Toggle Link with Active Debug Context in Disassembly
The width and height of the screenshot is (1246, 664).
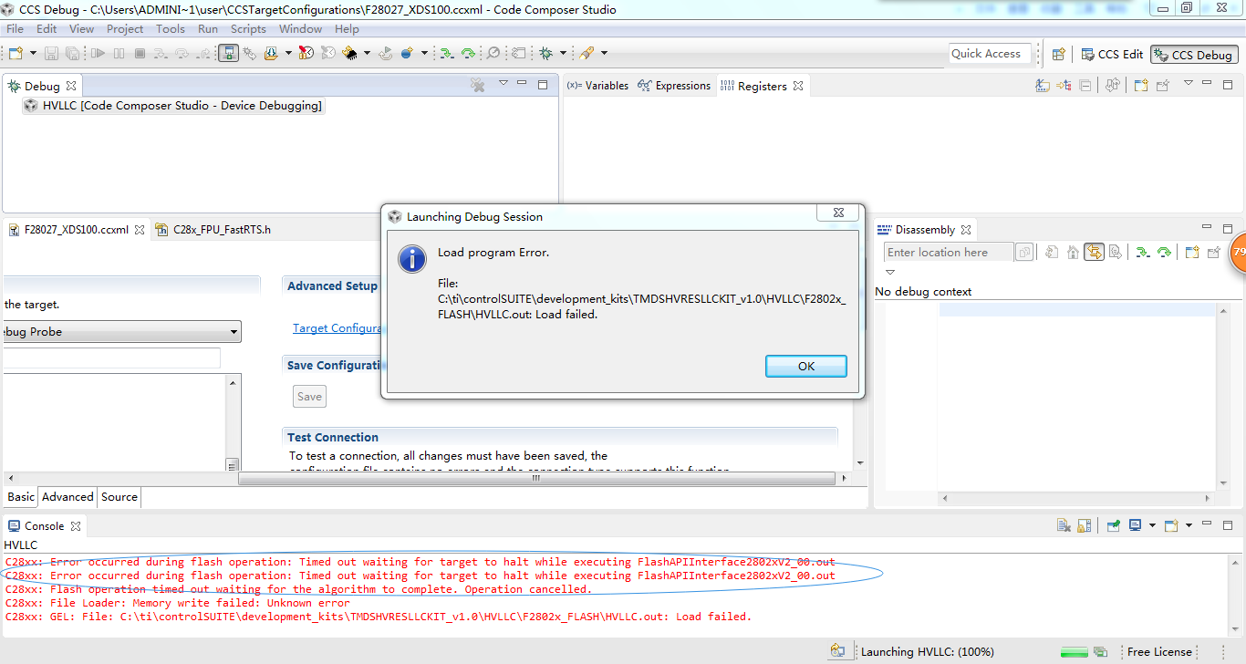point(1094,252)
